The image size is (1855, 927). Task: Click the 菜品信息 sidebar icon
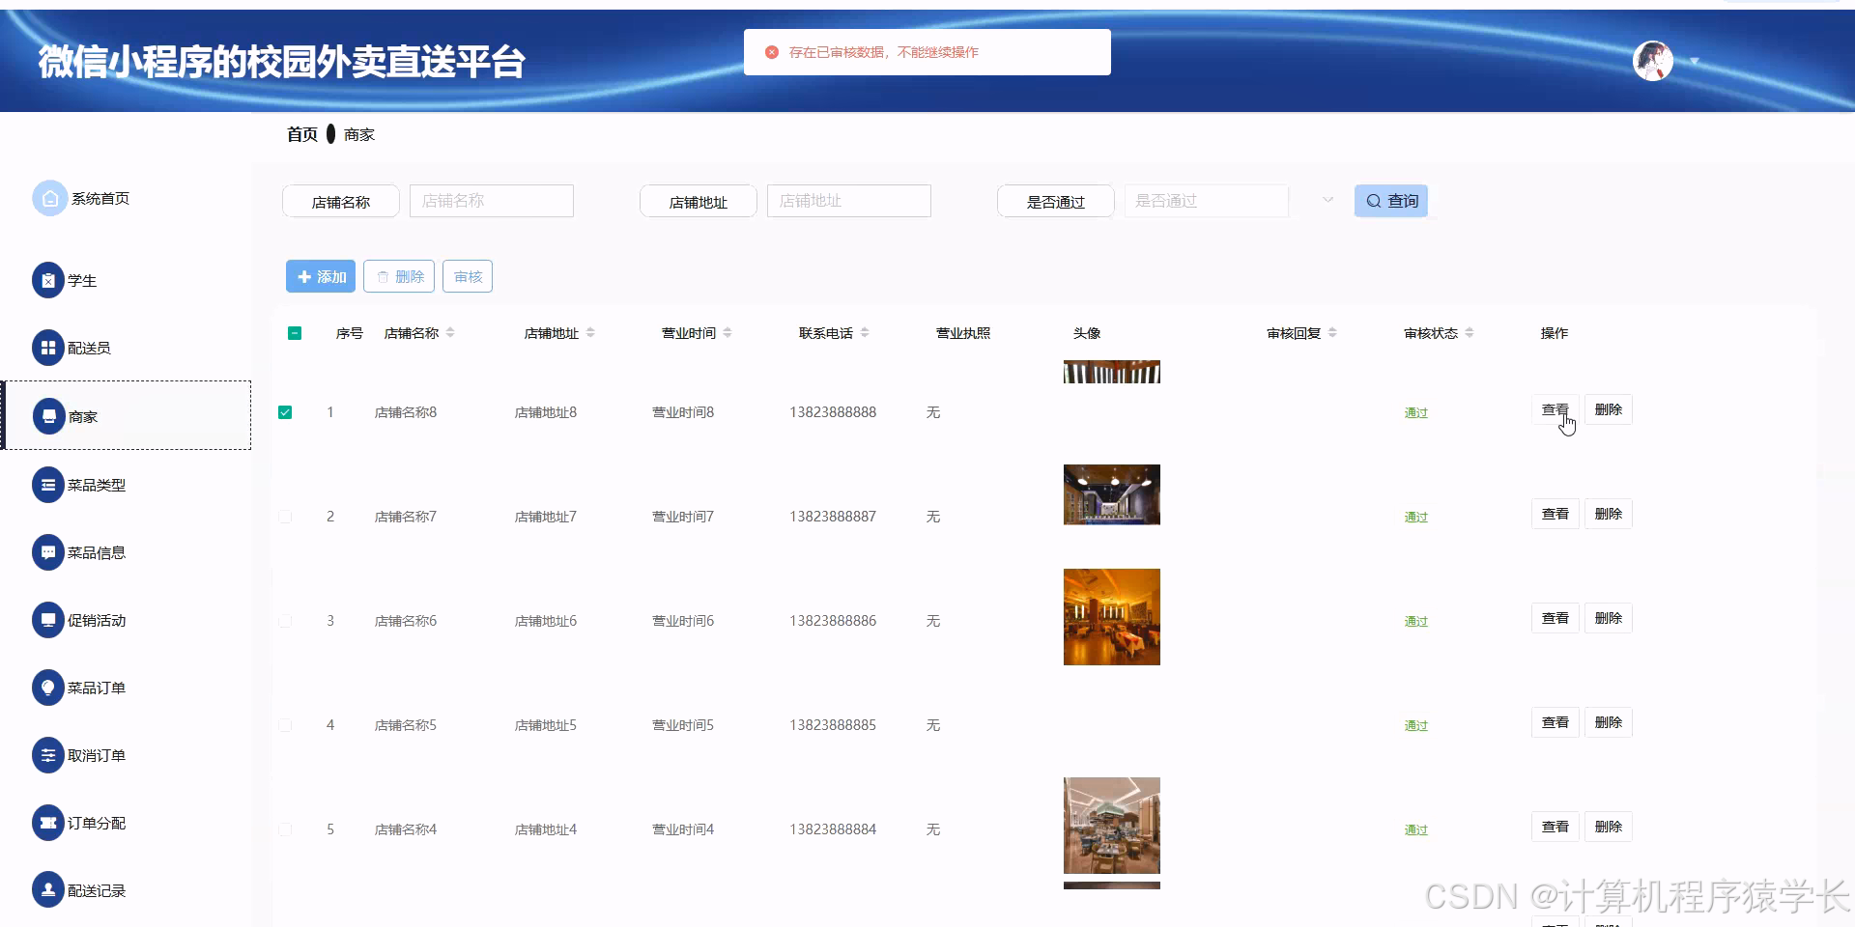click(x=48, y=552)
